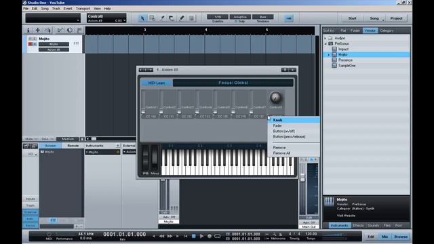The image size is (434, 244).
Task: Click the Mojito instrument thumbnail in browser info
Action: [x=329, y=201]
